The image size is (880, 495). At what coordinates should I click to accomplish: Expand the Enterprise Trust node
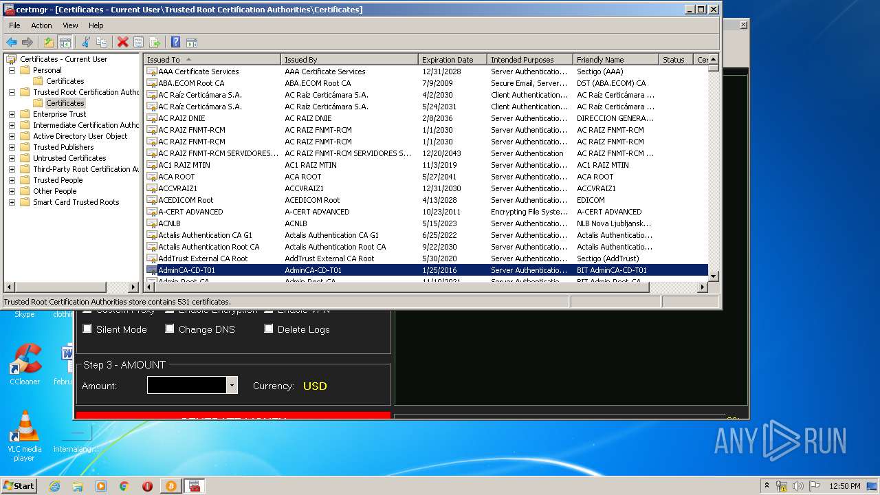tap(12, 114)
